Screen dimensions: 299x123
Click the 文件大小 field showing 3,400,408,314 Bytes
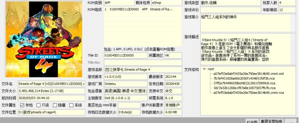(52, 91)
